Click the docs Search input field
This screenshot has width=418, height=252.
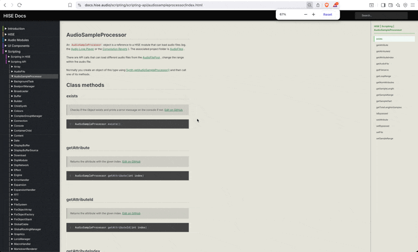pos(381,15)
